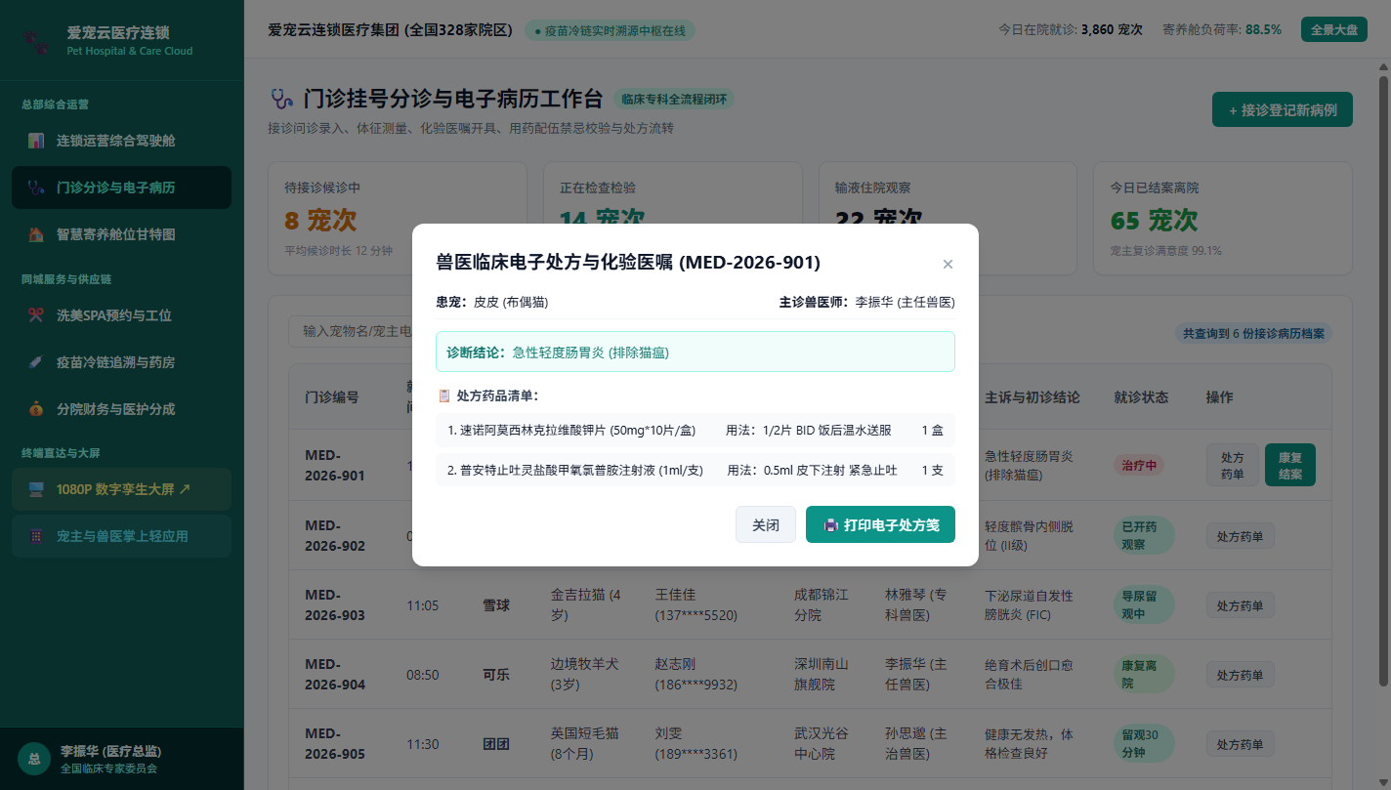The height and width of the screenshot is (790, 1391).
Task: Click the stethoscope icon for 门诊分诊与电子病历
Action: [x=36, y=187]
